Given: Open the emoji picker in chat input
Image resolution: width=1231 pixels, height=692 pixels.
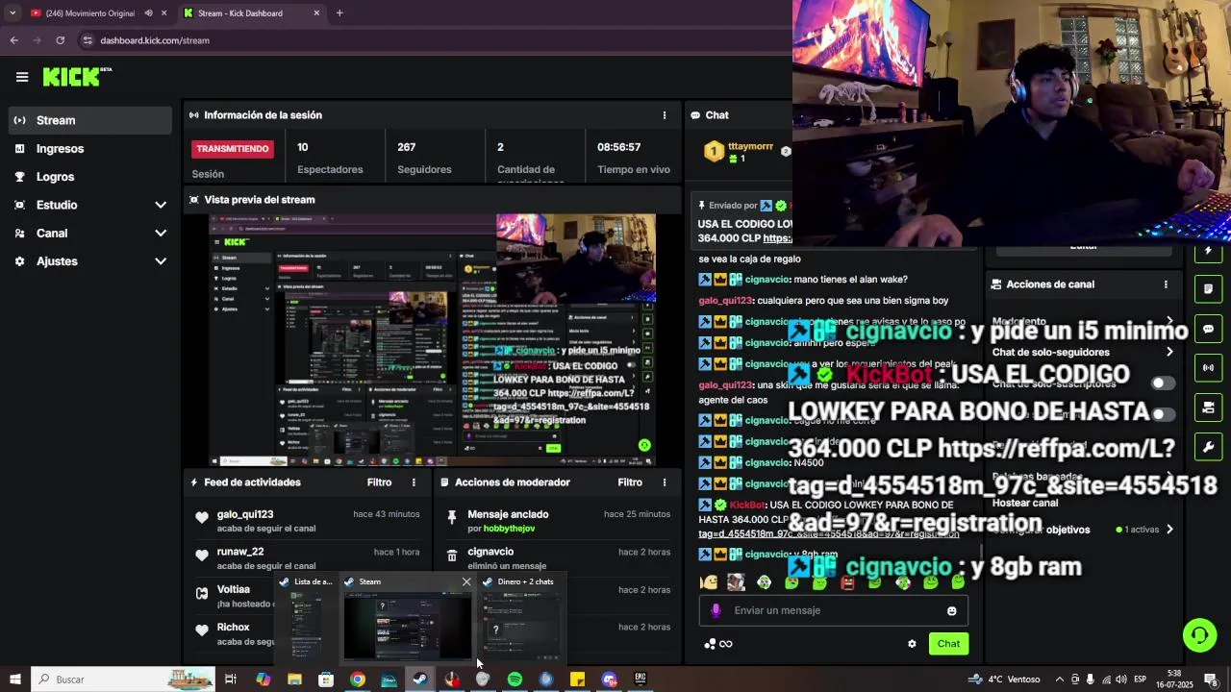Looking at the screenshot, I should pyautogui.click(x=952, y=611).
